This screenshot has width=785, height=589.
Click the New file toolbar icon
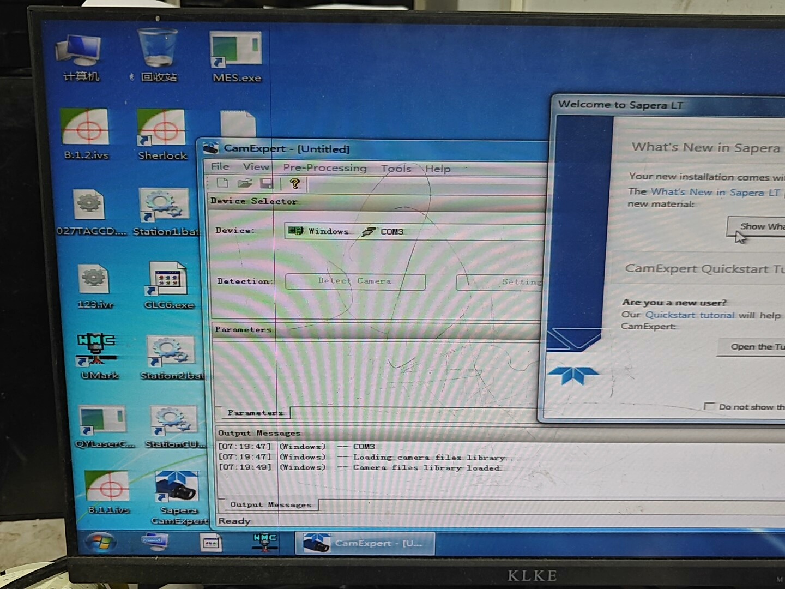pos(222,183)
